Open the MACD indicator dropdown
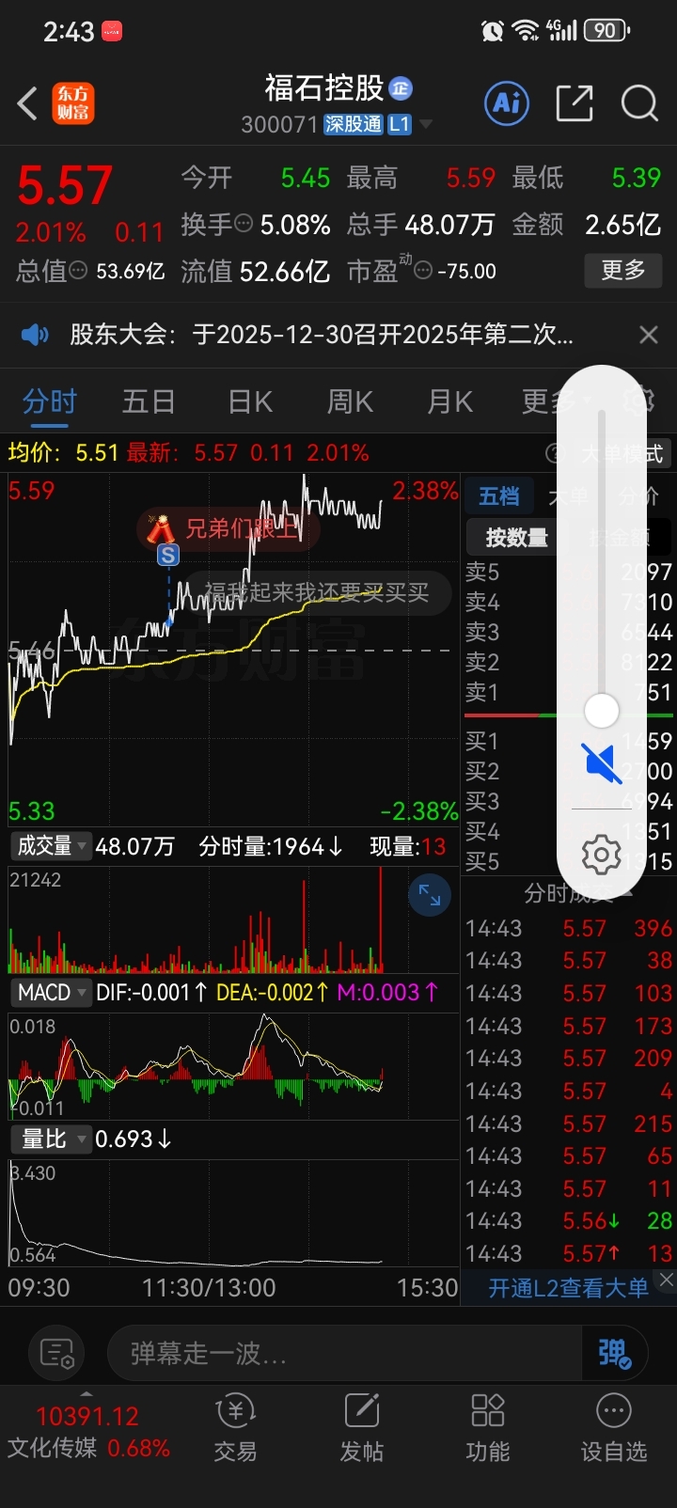 click(52, 993)
